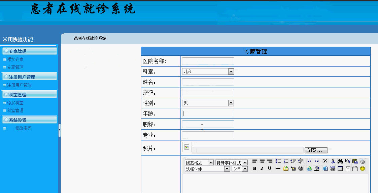
Task: Click the Internet Explorer page icon
Action: point(325,168)
